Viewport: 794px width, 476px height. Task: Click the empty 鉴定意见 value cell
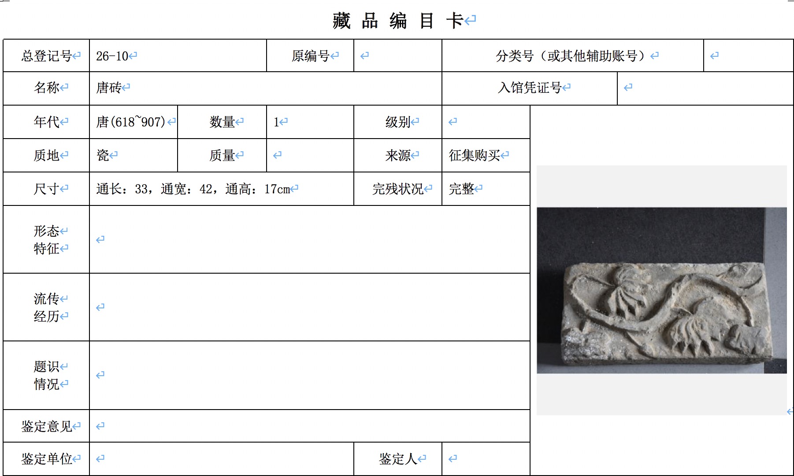pos(310,426)
